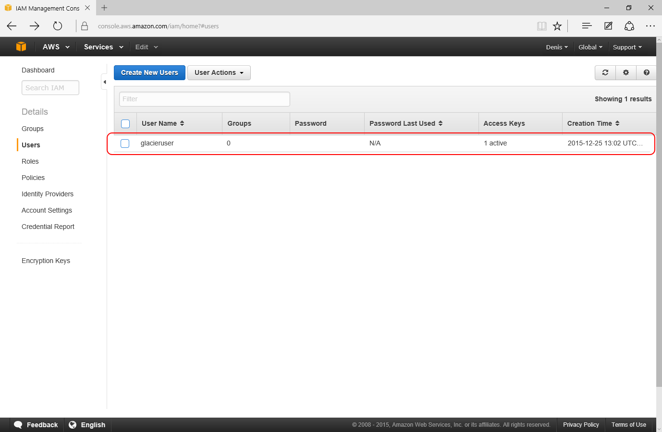This screenshot has width=662, height=432.
Task: Close the IAM Management Console tab
Action: 87,8
